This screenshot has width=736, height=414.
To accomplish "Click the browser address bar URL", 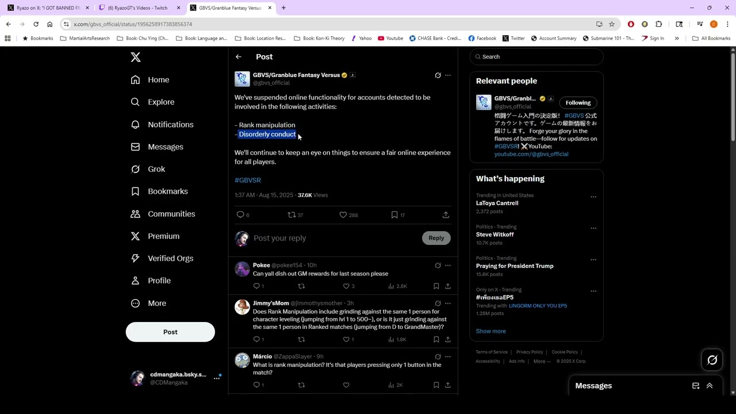I will click(133, 24).
